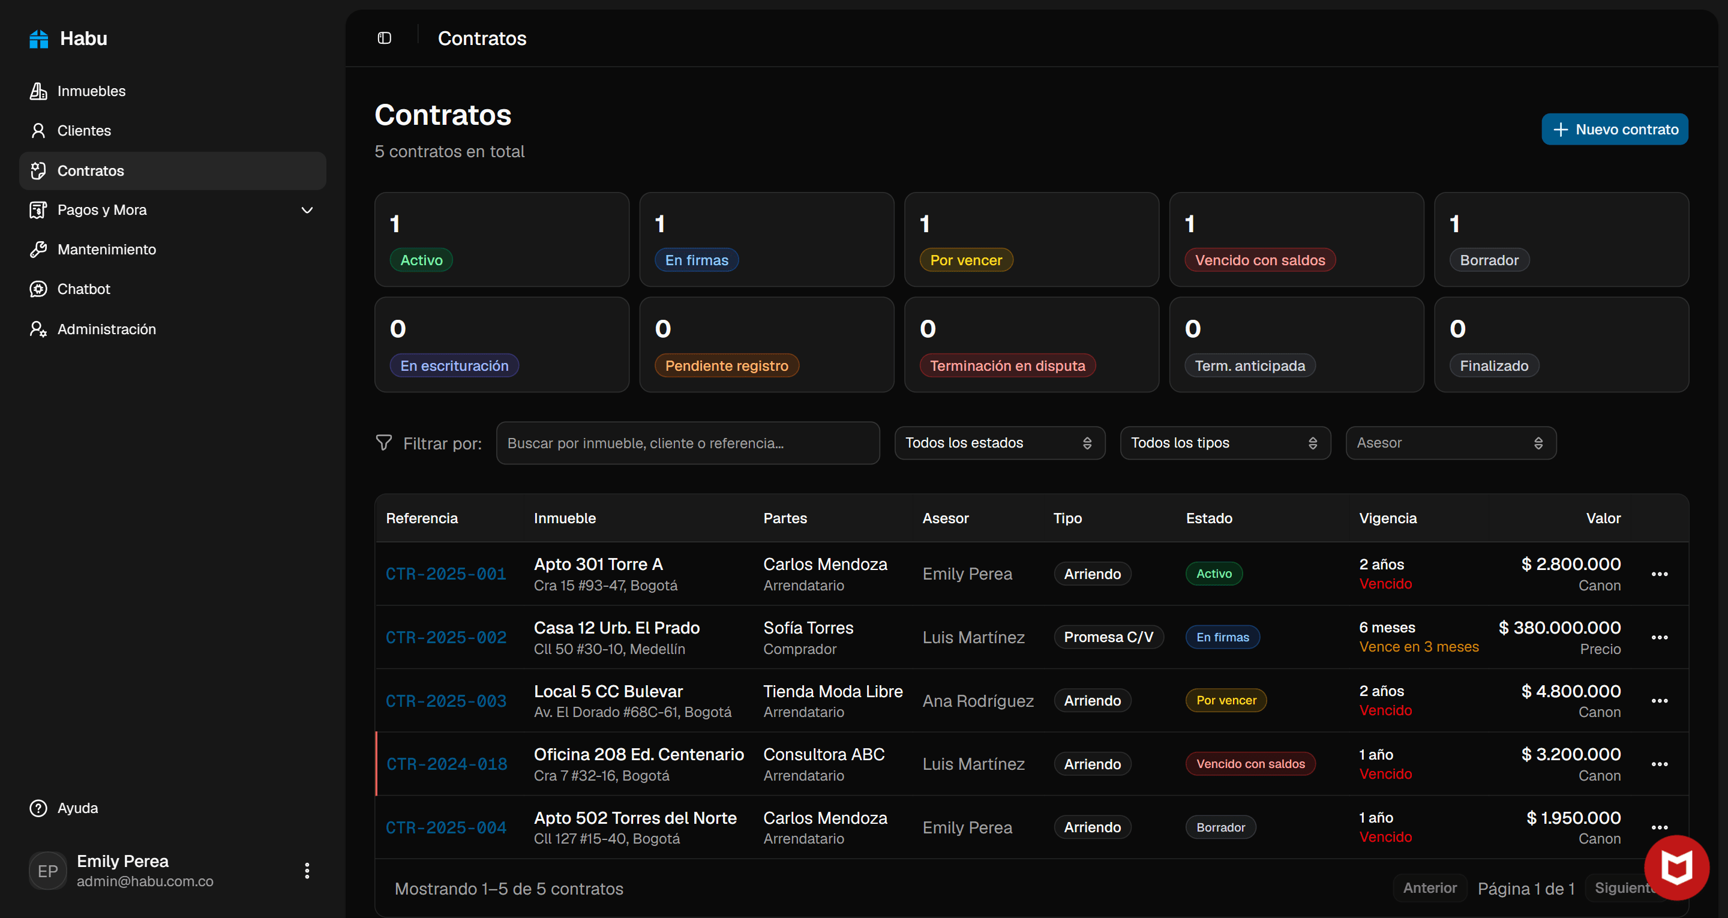Viewport: 1728px width, 918px height.
Task: Open actions menu for CTR-2025-004 row
Action: click(1660, 827)
